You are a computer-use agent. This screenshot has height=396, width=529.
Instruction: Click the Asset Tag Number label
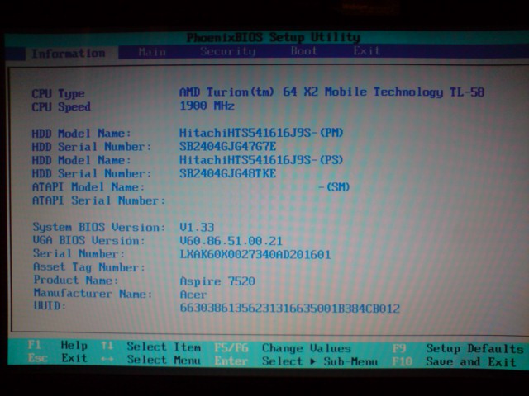(x=89, y=267)
